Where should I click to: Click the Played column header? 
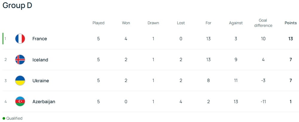pos(98,23)
